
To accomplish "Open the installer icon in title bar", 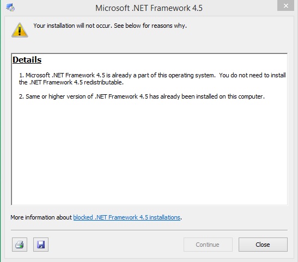I will [x=10, y=8].
